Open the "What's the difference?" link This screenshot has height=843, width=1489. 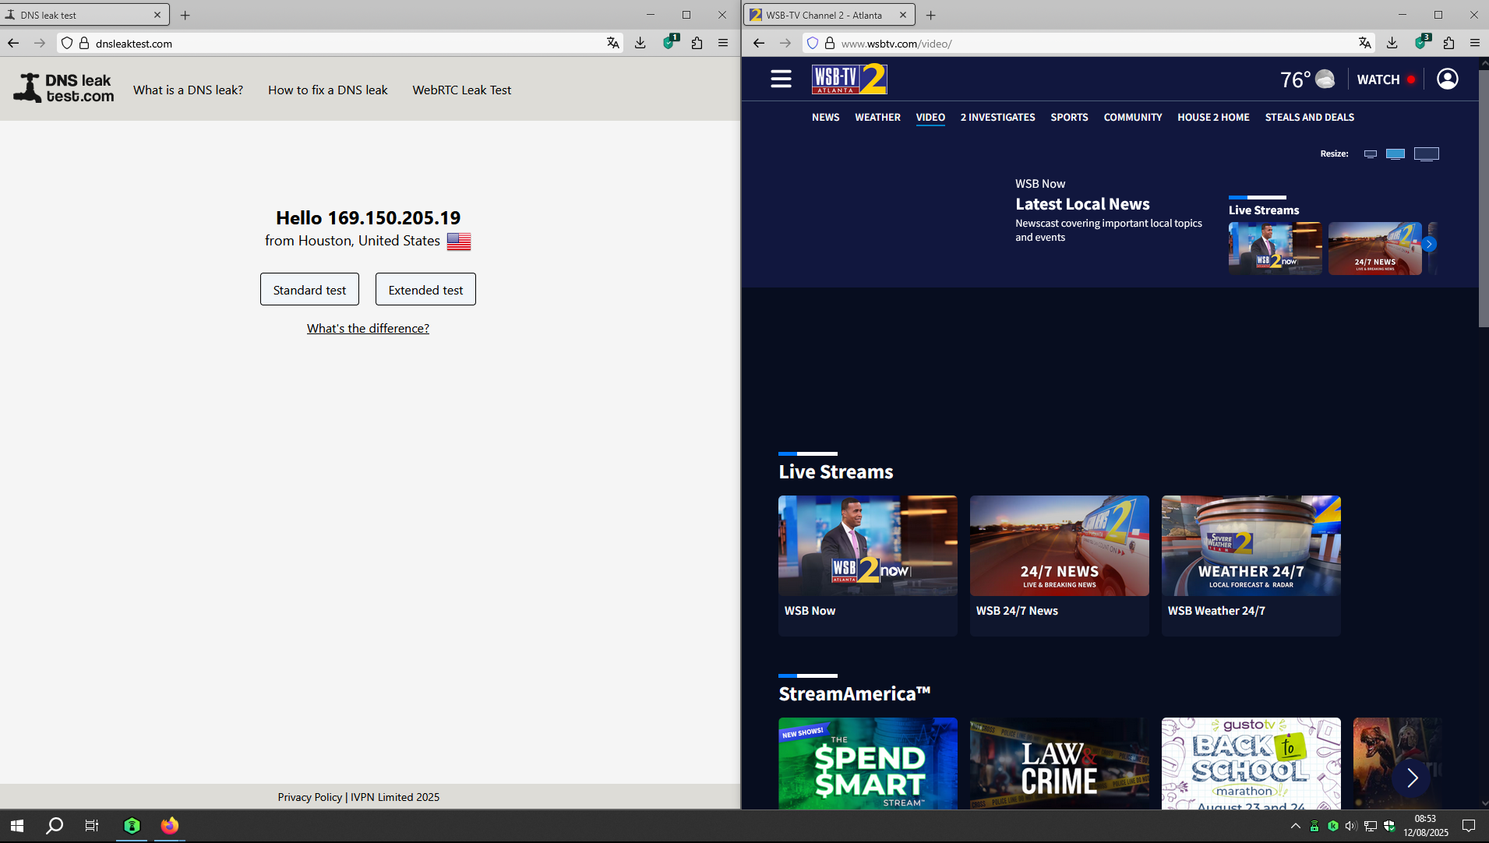point(368,329)
